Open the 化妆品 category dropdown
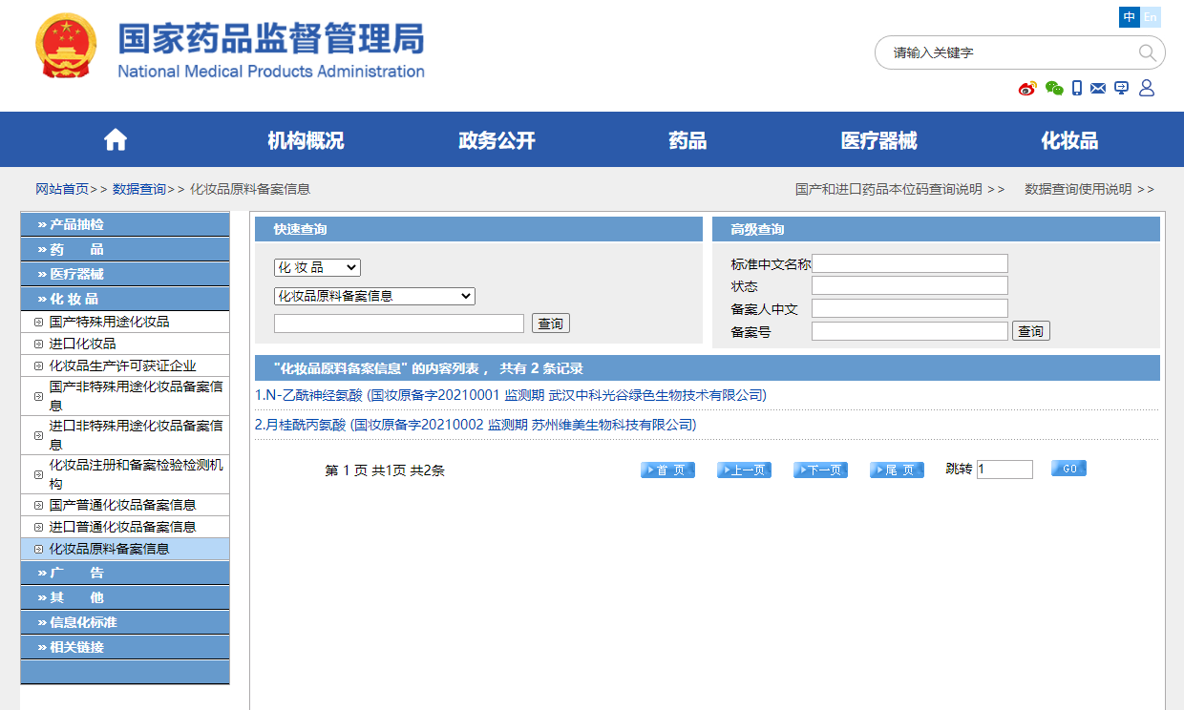The width and height of the screenshot is (1184, 710). click(x=317, y=267)
